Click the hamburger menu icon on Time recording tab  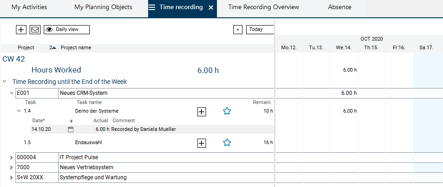(152, 8)
